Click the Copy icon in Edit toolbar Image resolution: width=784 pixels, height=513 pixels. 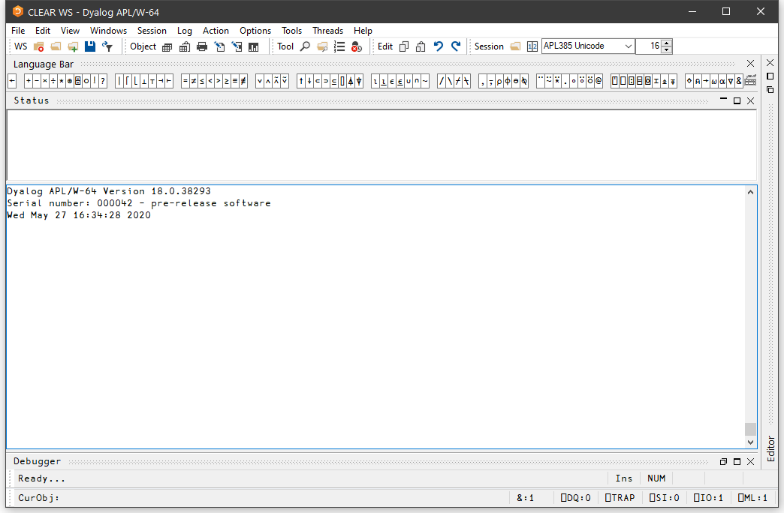pyautogui.click(x=404, y=46)
